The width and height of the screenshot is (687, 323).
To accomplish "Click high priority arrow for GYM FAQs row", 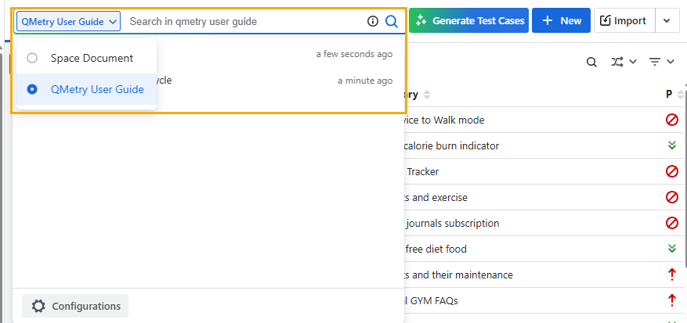I will click(671, 299).
